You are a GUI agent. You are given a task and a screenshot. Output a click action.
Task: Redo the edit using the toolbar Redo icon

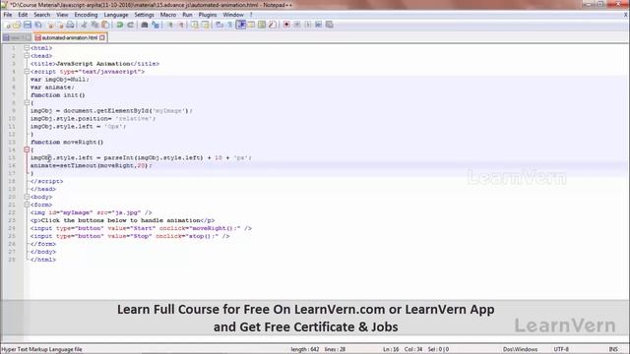(x=130, y=25)
